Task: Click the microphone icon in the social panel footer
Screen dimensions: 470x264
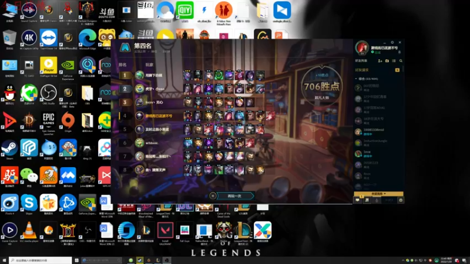Action: click(x=377, y=200)
